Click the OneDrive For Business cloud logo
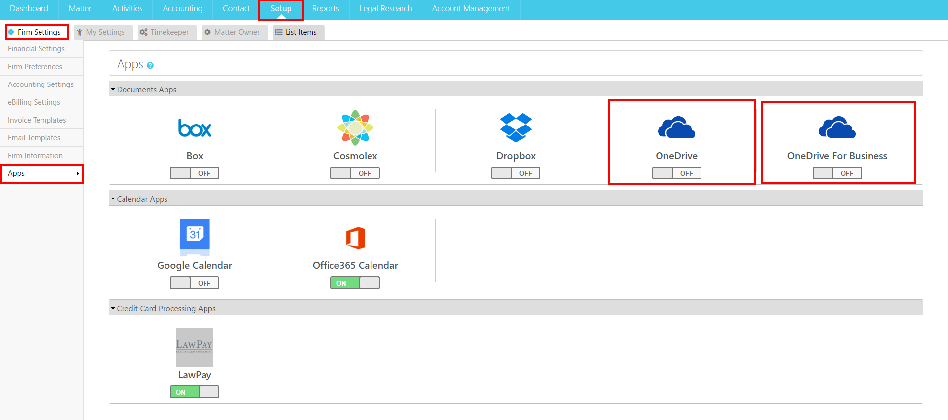The width and height of the screenshot is (948, 420). click(837, 127)
